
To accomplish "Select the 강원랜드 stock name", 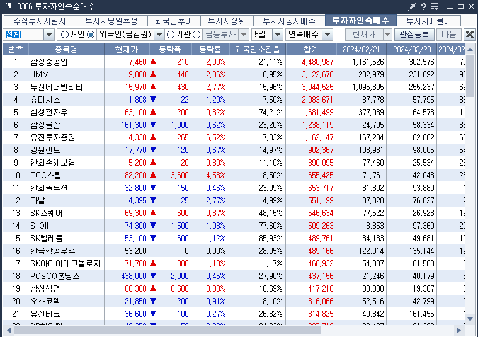I will (x=45, y=150).
